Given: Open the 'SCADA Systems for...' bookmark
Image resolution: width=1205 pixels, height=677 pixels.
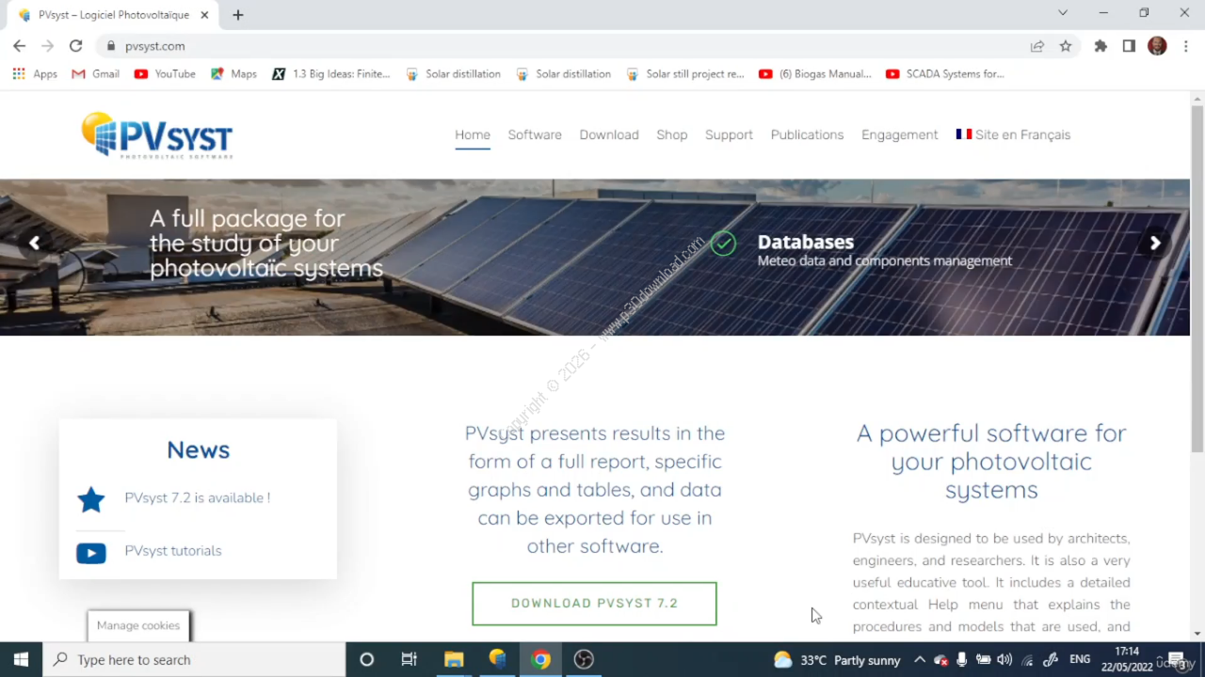Looking at the screenshot, I should 944,74.
